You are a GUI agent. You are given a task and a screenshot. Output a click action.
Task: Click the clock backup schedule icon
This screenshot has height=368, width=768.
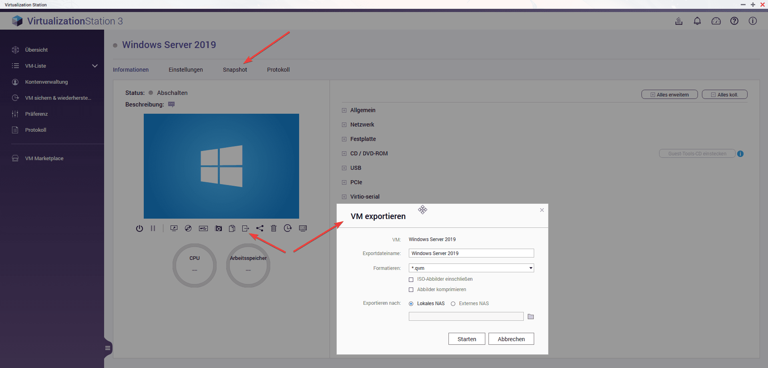pyautogui.click(x=287, y=228)
